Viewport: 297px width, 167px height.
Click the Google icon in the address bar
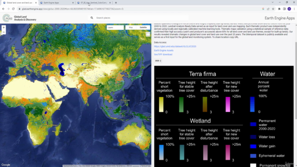pos(263,9)
